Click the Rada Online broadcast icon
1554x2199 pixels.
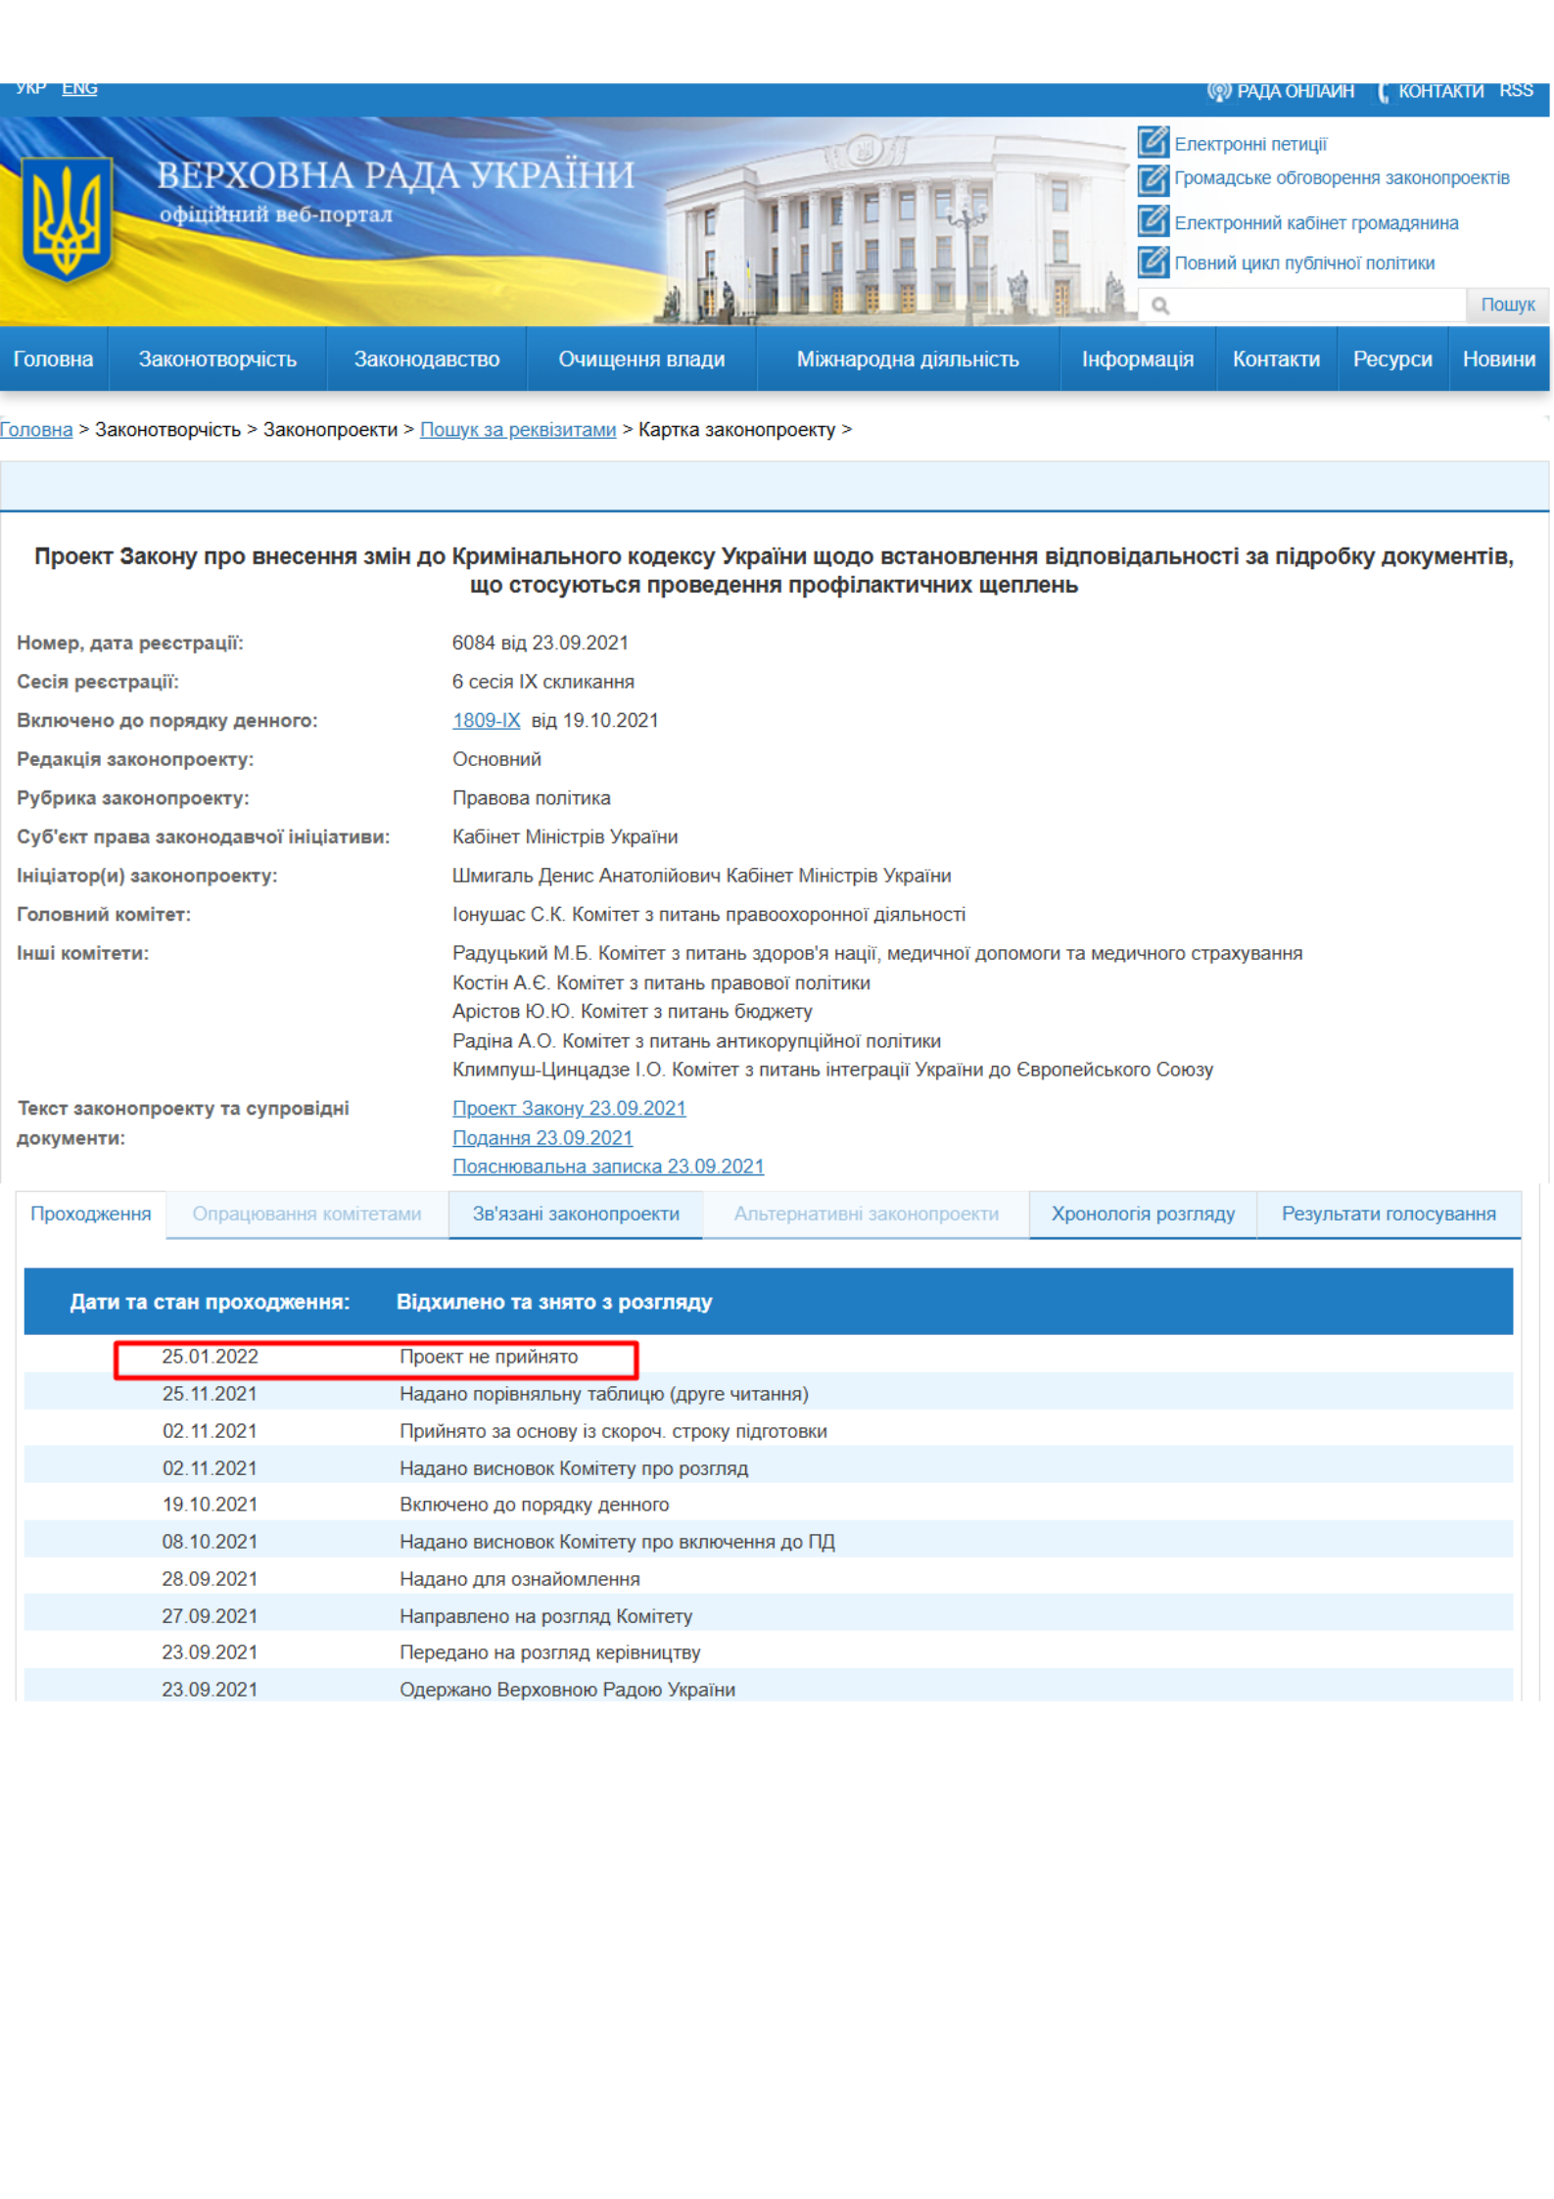tap(1218, 91)
